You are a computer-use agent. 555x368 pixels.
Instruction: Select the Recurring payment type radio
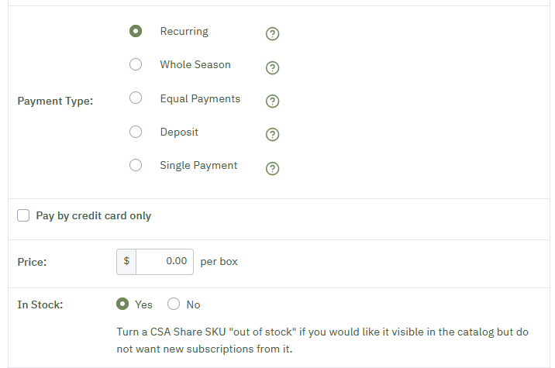click(x=136, y=31)
